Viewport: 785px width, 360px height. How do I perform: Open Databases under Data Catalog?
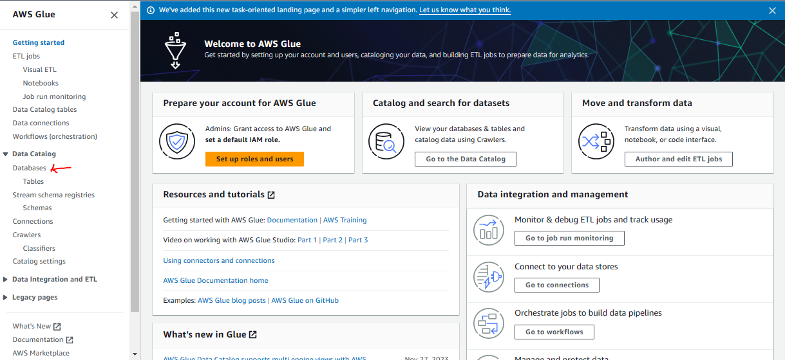click(30, 168)
